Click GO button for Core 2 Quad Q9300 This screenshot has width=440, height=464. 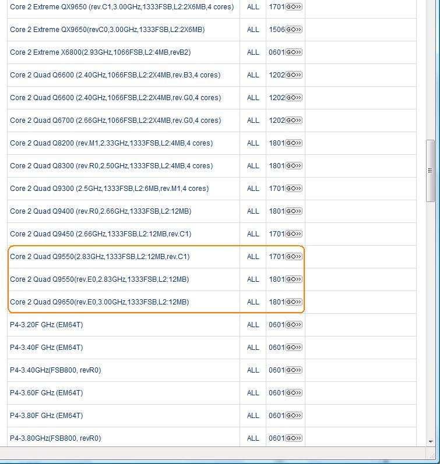coord(294,189)
